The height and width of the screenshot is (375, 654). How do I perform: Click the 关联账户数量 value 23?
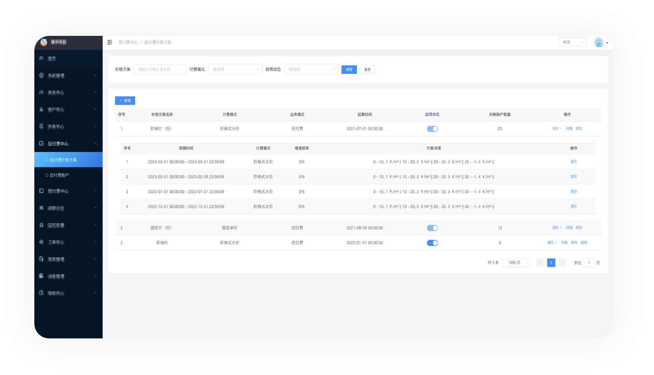(499, 128)
